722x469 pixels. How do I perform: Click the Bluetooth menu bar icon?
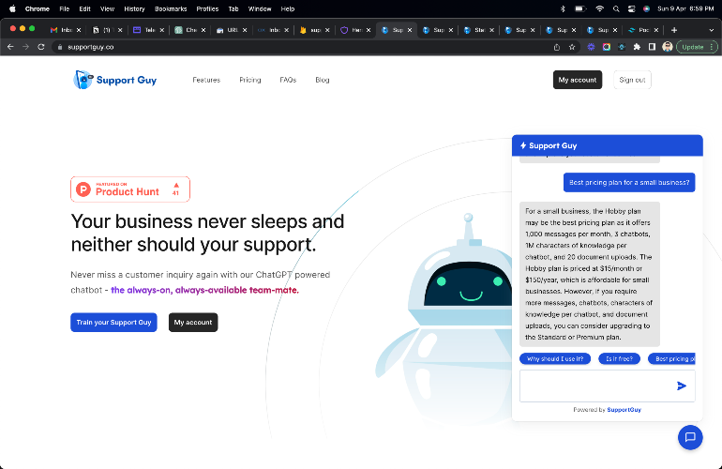click(563, 8)
